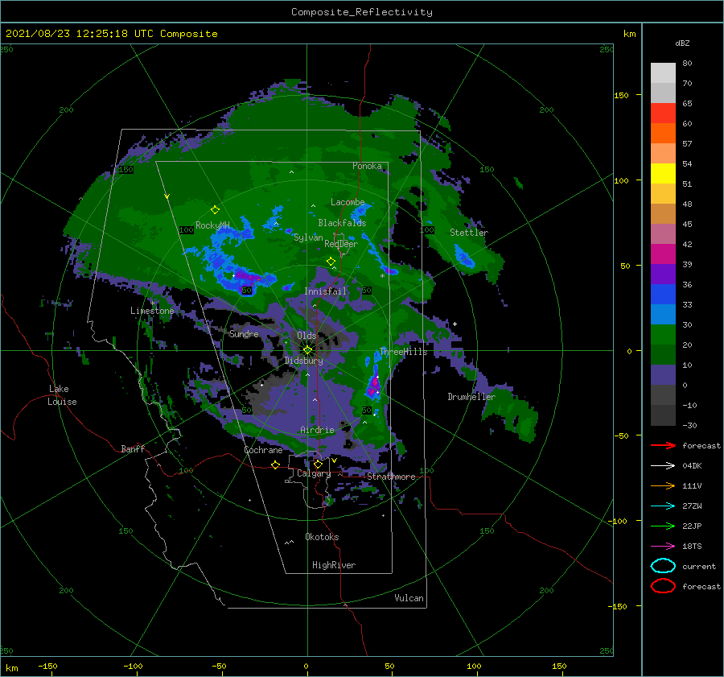Viewport: 724px width, 677px height.
Task: Select the slate purple 0-10 dBZ swatch
Action: click(x=663, y=375)
